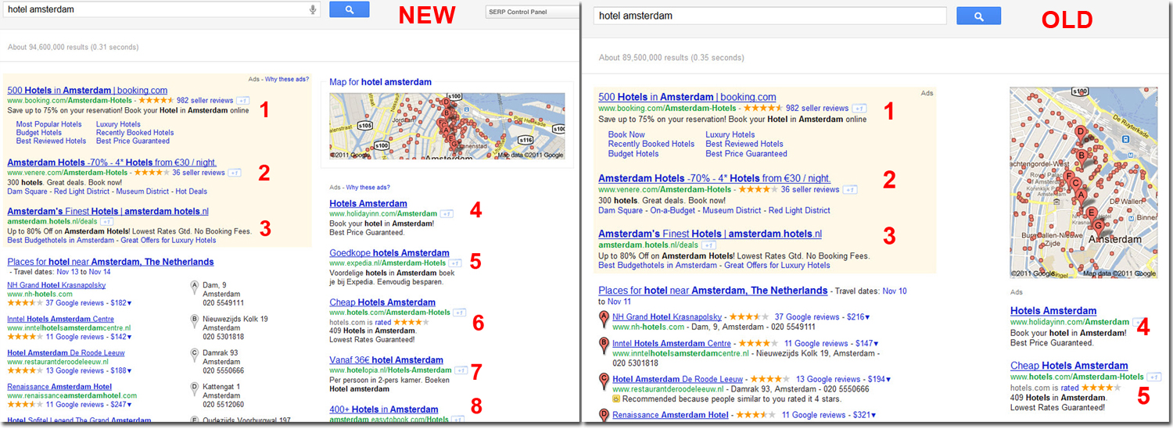Expand the $216 price dropdown, OLD panel

858,317
